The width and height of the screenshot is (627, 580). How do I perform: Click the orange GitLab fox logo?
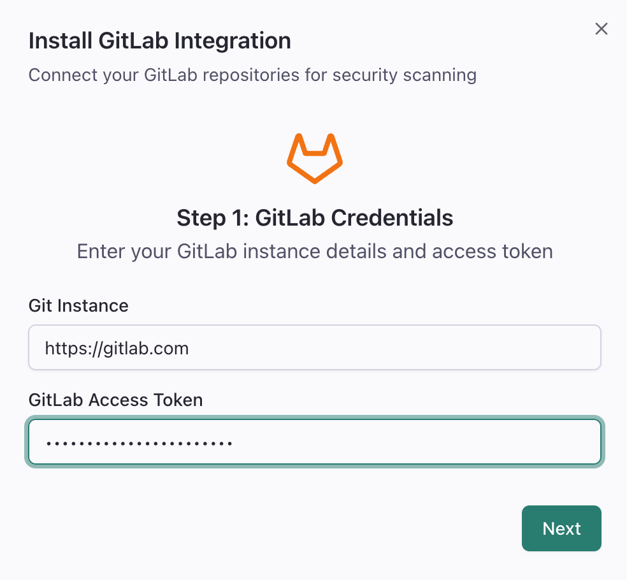315,159
